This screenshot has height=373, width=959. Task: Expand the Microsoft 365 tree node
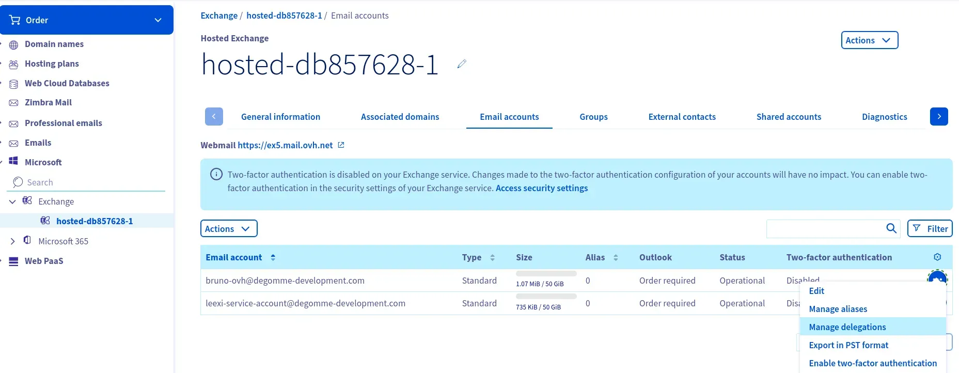12,241
